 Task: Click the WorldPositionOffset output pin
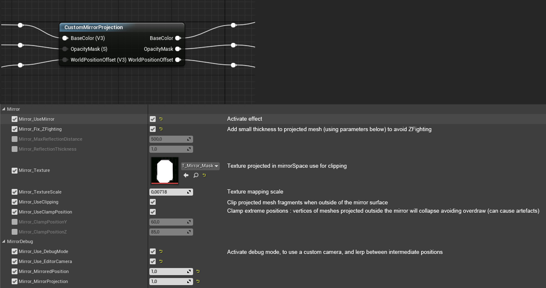(x=178, y=60)
